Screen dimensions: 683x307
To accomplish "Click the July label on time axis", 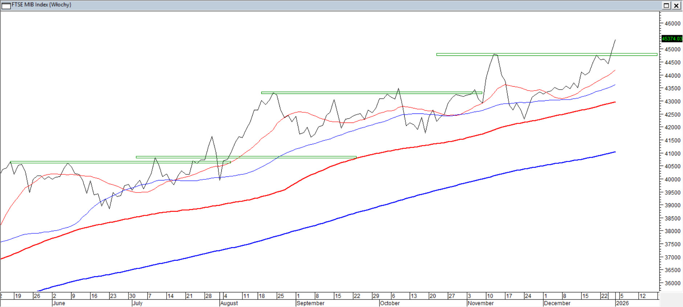I will 138,303.
